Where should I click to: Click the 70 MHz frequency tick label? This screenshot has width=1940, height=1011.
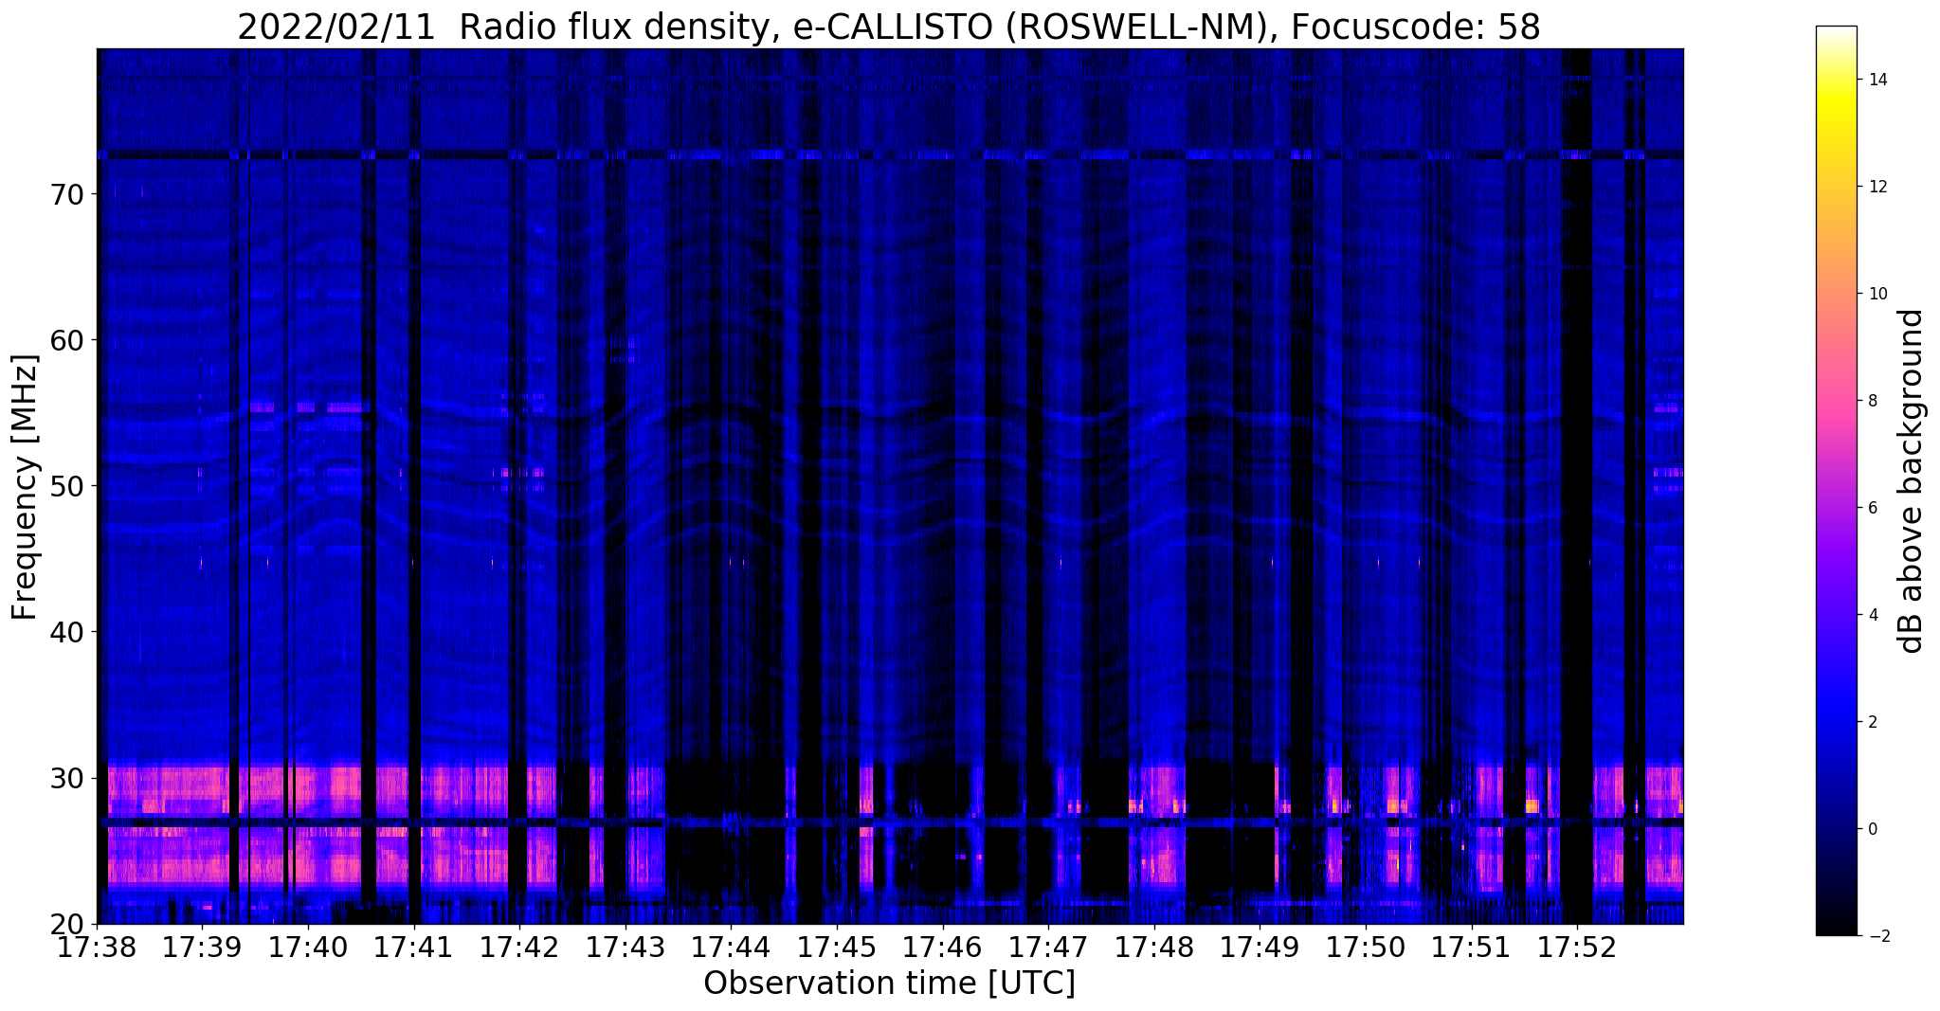[67, 194]
